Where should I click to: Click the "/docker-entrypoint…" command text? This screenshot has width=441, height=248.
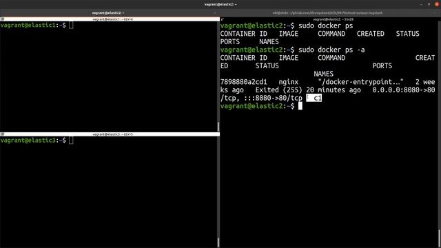pyautogui.click(x=361, y=82)
